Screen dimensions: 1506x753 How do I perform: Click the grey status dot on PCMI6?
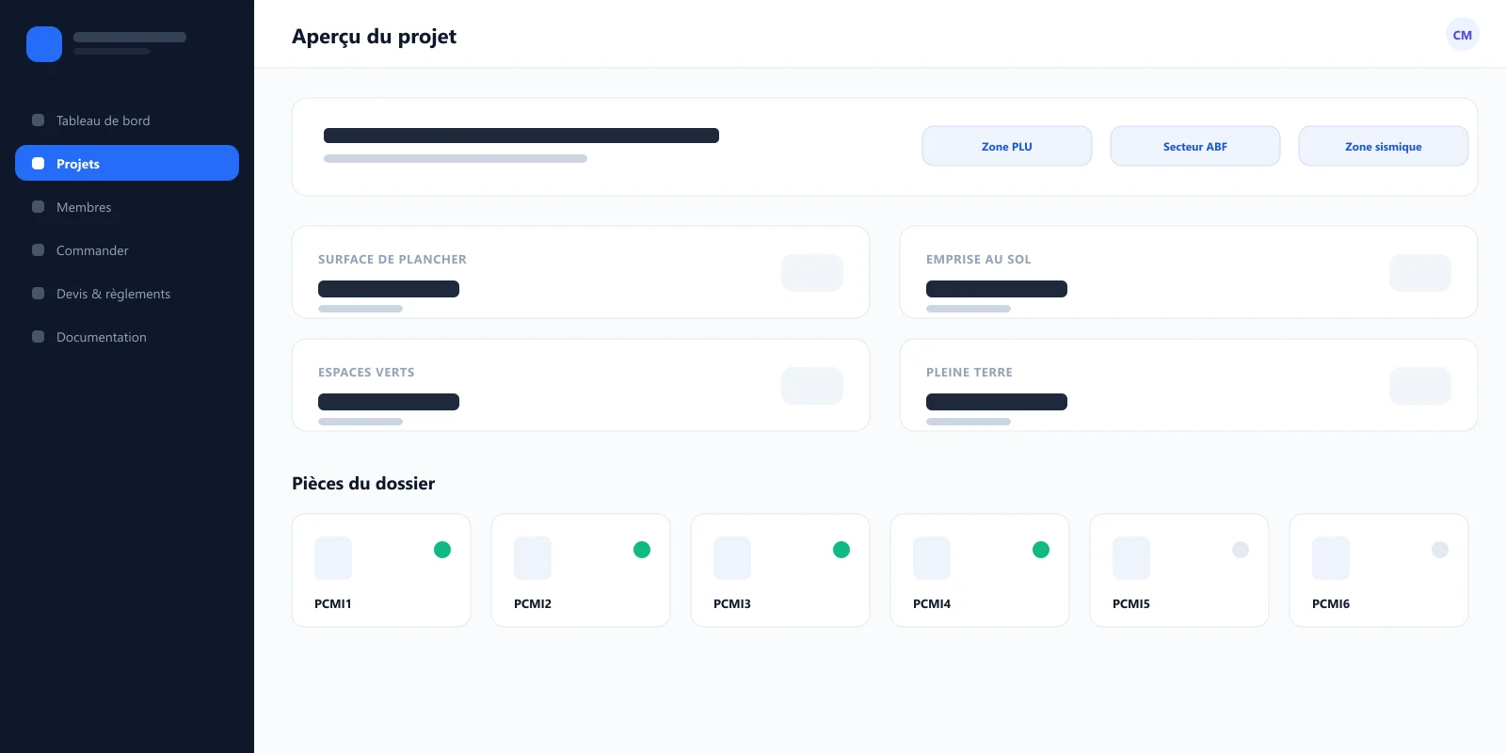coord(1440,550)
